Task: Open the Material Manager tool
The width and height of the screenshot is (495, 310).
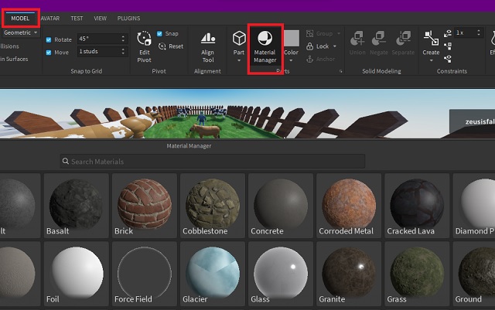Action: [x=265, y=48]
